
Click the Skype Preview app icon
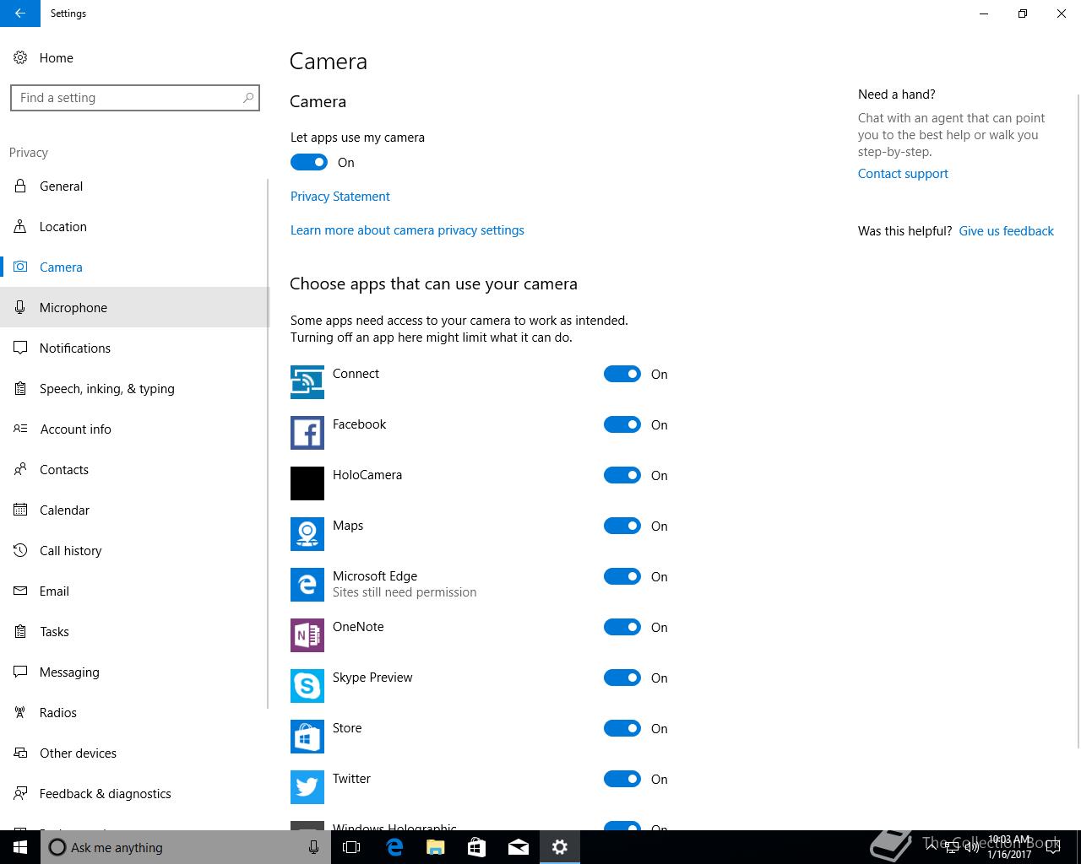click(x=307, y=686)
